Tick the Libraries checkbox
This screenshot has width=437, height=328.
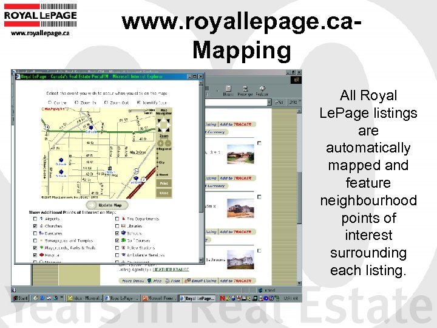(117, 226)
